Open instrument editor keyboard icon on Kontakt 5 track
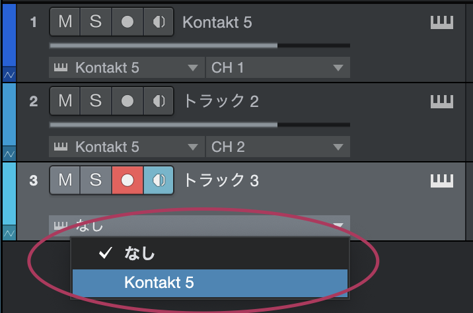This screenshot has height=313, width=473. [442, 23]
